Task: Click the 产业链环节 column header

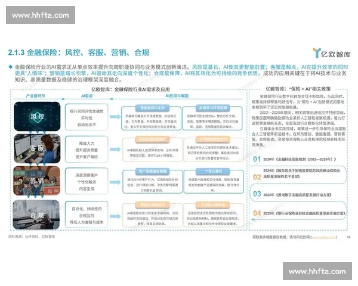Action: pyautogui.click(x=36, y=96)
